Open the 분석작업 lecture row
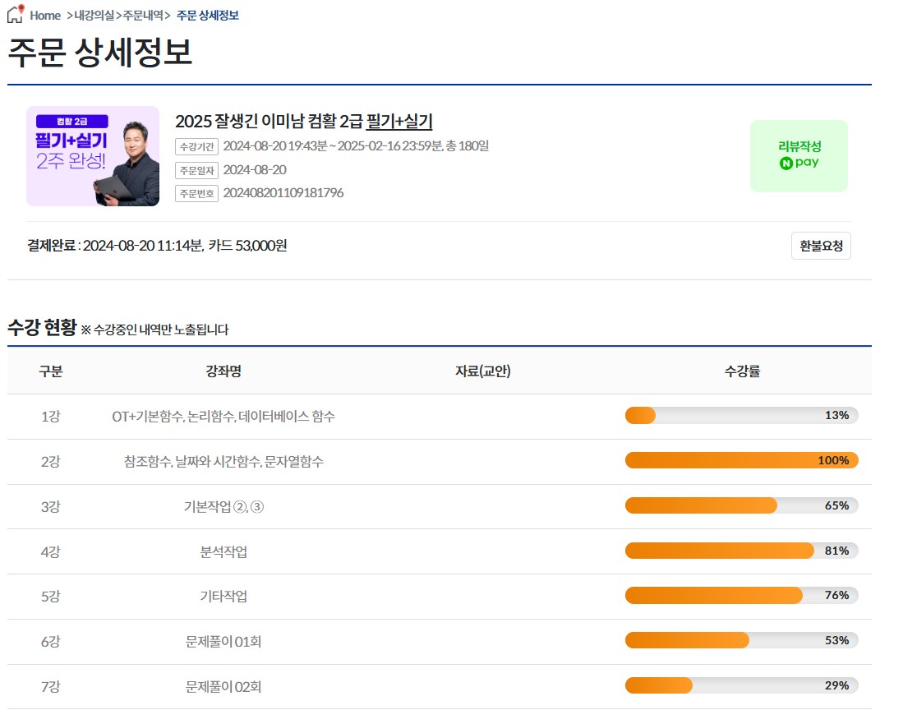Screen dimensions: 903x710 [x=223, y=551]
